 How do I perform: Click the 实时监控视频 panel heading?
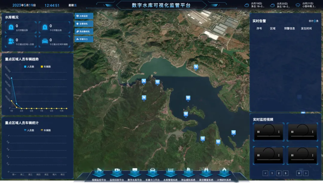point(263,120)
